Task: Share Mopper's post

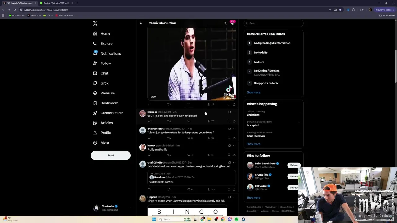Action: (x=234, y=121)
